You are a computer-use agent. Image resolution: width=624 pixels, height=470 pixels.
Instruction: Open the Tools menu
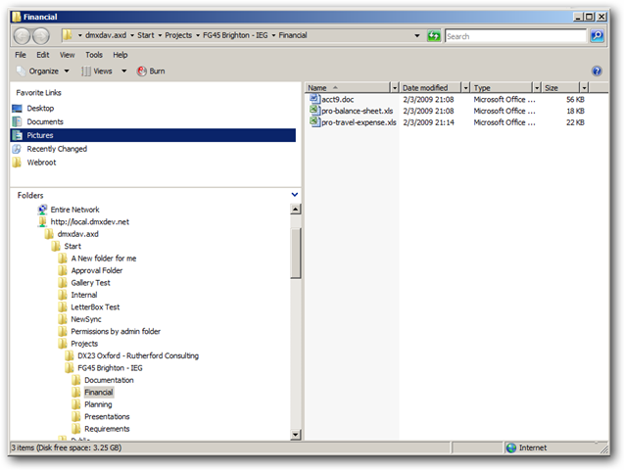(x=94, y=55)
